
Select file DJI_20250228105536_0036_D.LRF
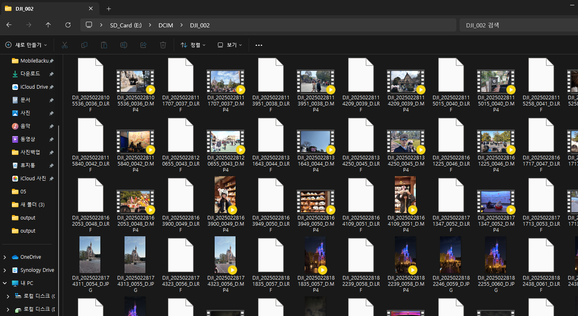click(x=91, y=75)
